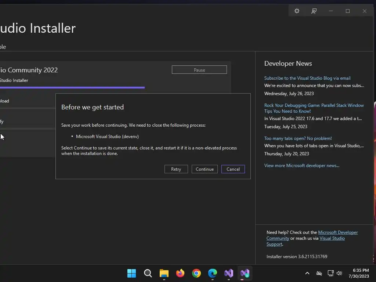Viewport: 376px width, 282px height.
Task: Show hidden system tray icons
Action: point(307,273)
